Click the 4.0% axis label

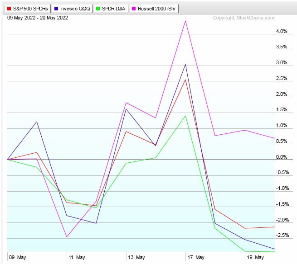coord(282,31)
